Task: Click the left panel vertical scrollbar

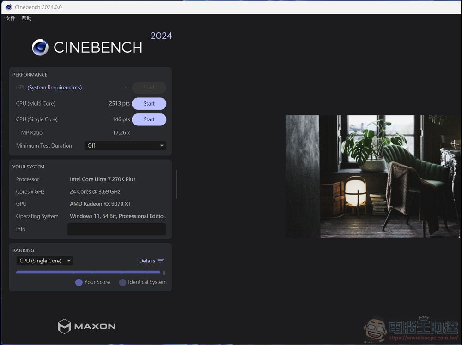Action: (x=176, y=184)
